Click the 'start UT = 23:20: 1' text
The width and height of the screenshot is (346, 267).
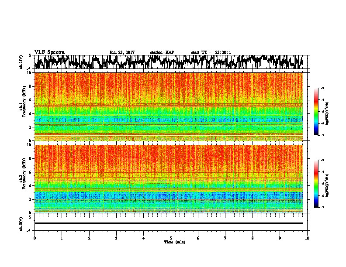(x=211, y=52)
